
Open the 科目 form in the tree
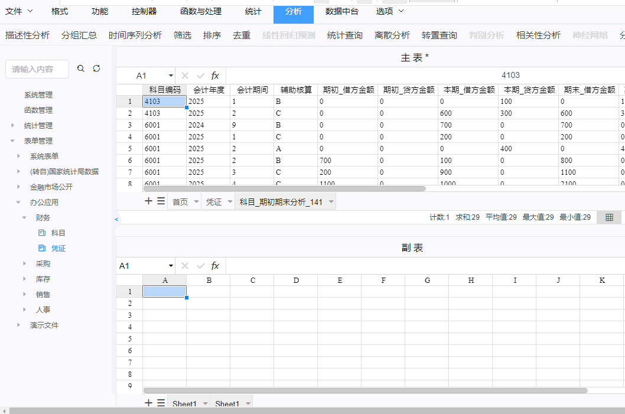58,233
